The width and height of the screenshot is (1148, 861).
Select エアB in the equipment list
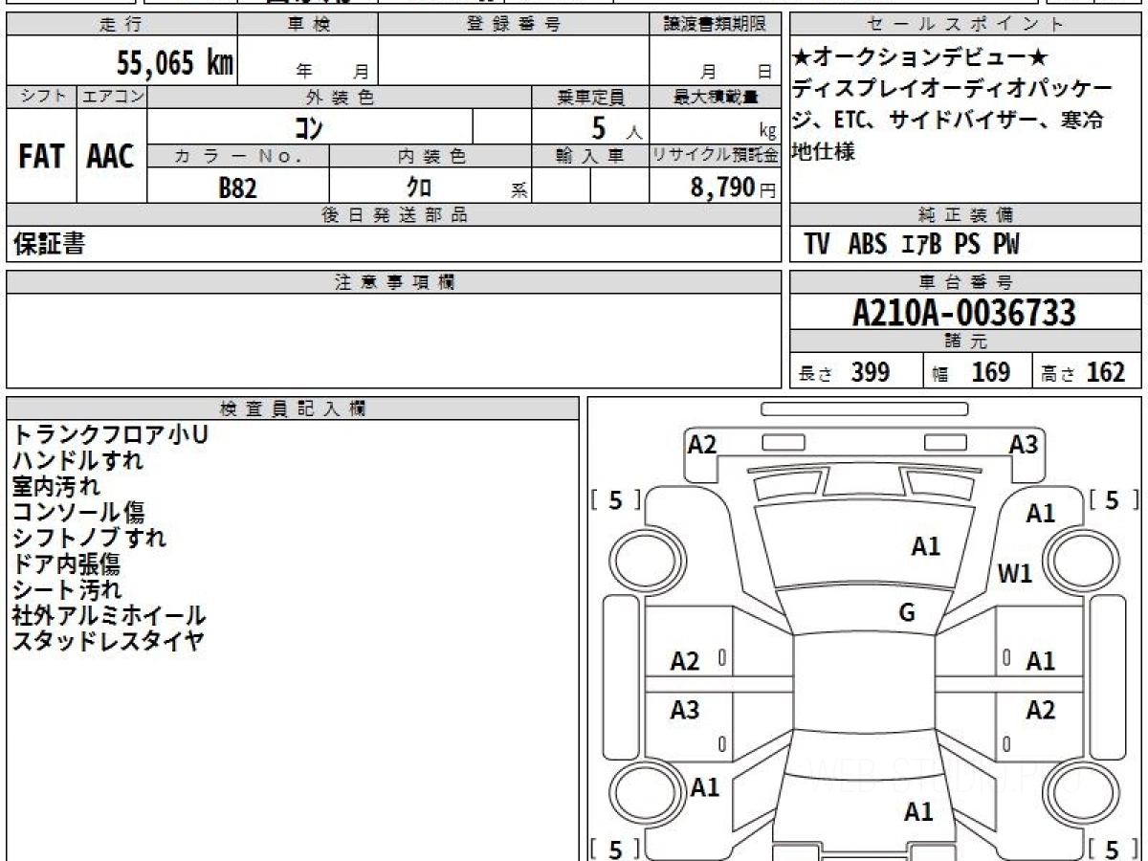pos(921,244)
